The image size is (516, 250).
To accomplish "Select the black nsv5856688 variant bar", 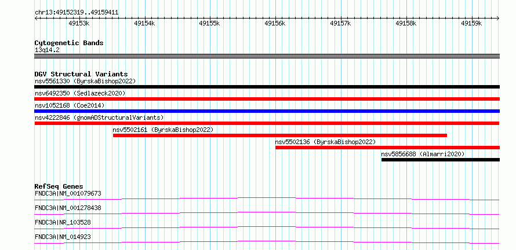I will tap(441, 160).
